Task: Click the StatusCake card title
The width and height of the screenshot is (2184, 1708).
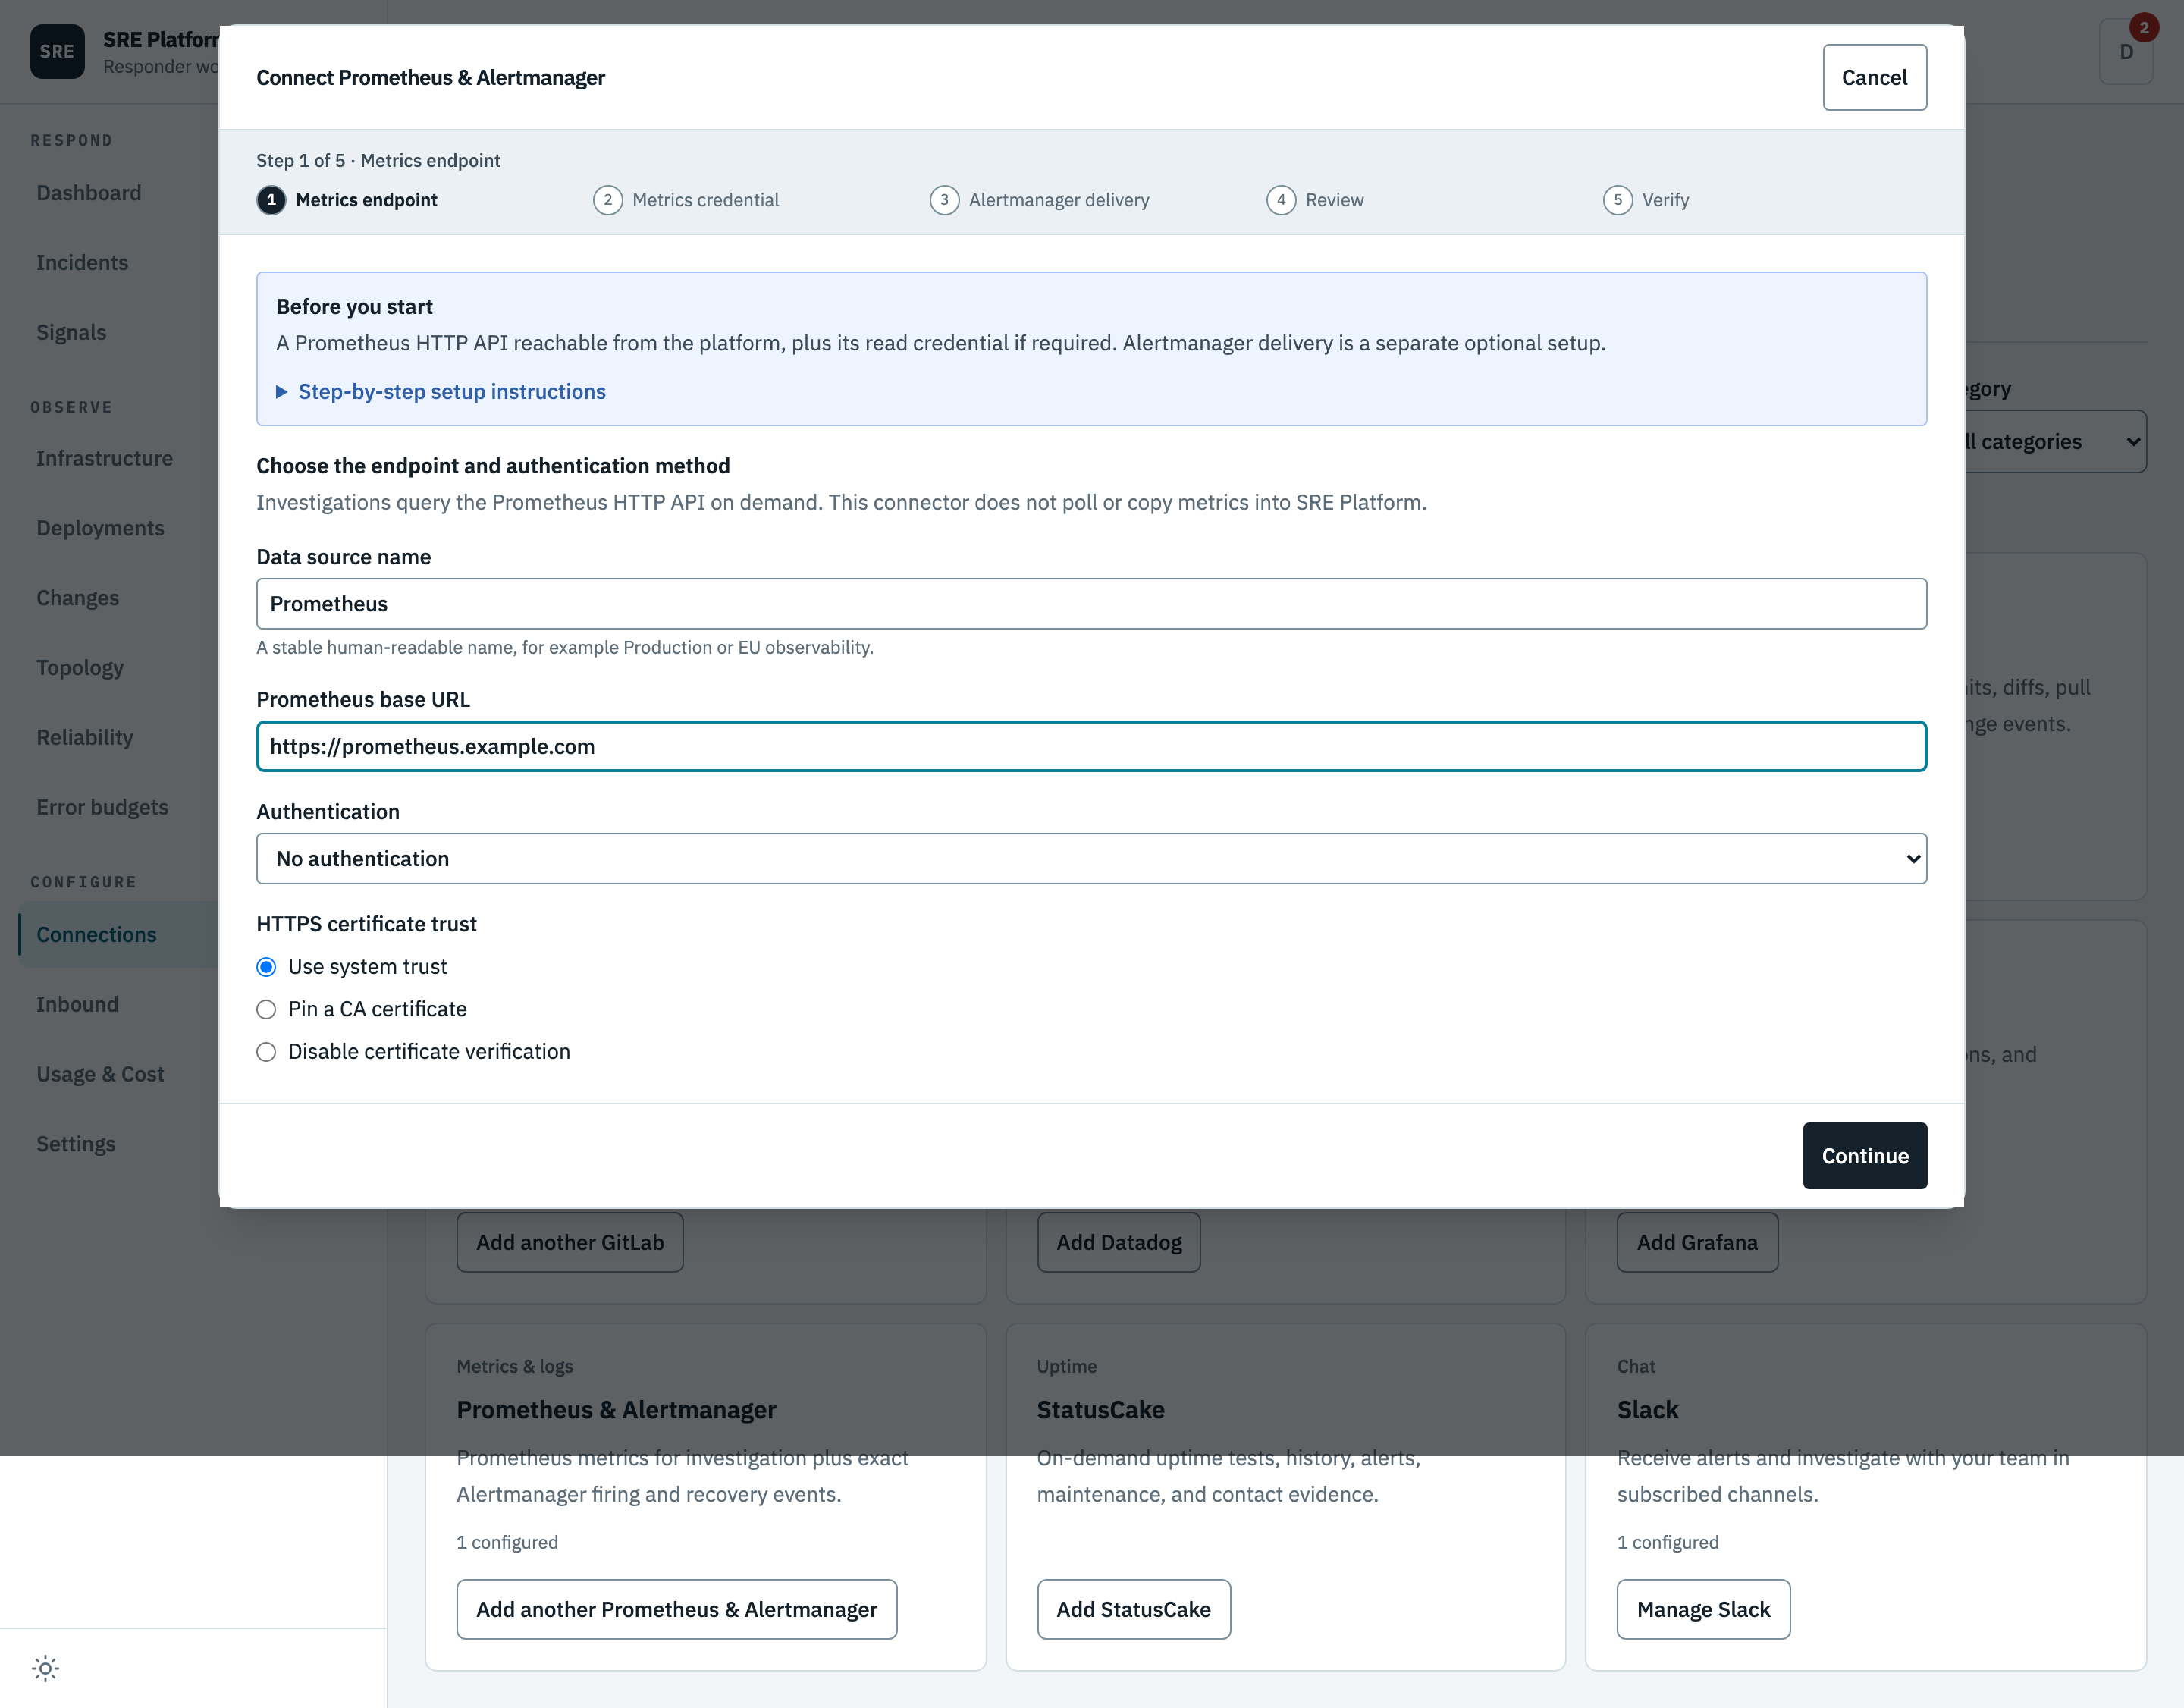Action: pyautogui.click(x=1100, y=1410)
